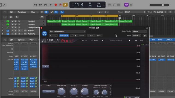175x98 pixels.
Task: Mute the Audio 12 track
Action: [x=13, y=34]
